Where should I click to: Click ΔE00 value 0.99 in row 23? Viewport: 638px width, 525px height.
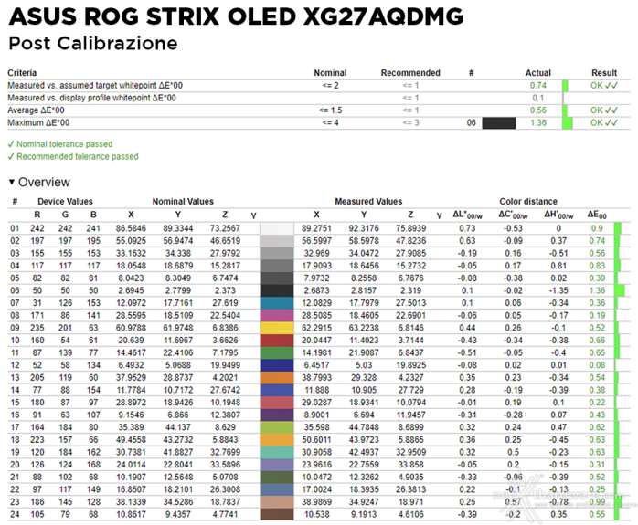pos(597,502)
